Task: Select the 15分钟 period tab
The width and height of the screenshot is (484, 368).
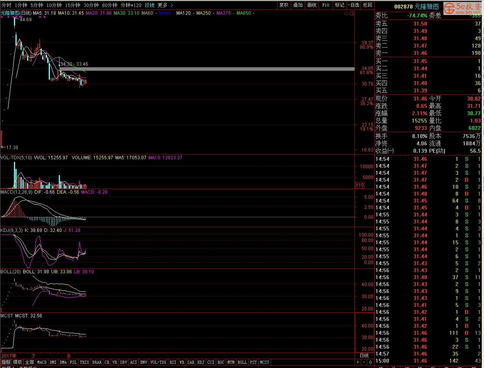Action: (72, 5)
